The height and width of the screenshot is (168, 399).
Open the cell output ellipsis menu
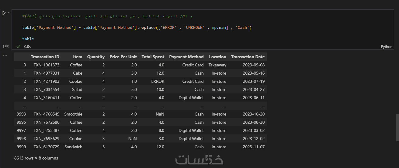[5, 55]
